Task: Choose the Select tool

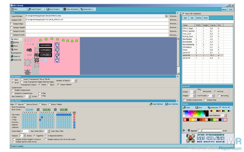Action: click(16, 39)
